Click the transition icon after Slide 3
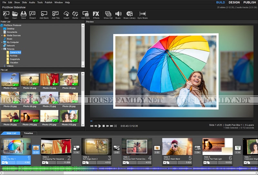Screen dimensions: 258x175 point(117,148)
